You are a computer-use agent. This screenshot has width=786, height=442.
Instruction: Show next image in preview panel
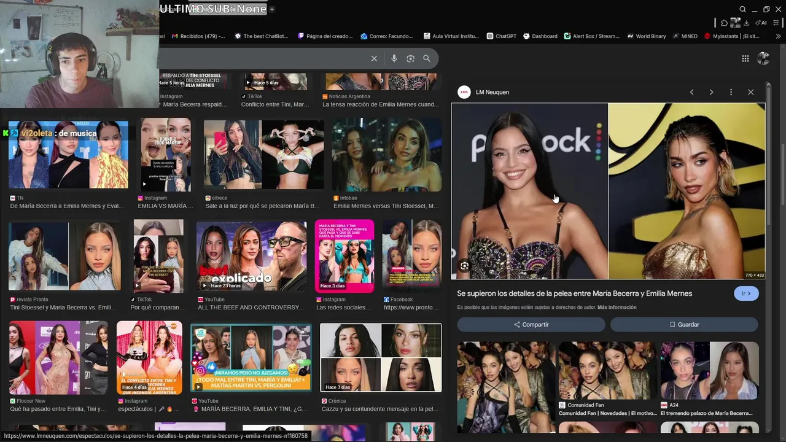pos(711,92)
